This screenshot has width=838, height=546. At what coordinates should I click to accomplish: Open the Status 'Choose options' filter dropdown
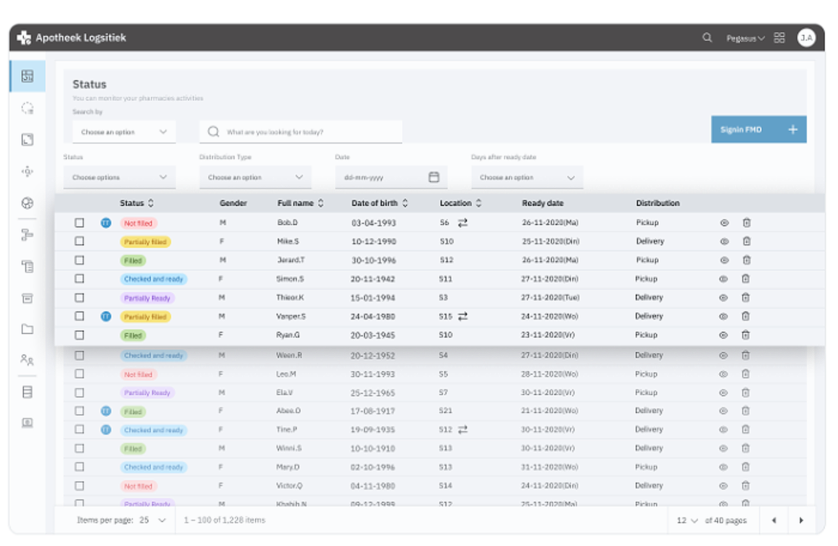(119, 177)
